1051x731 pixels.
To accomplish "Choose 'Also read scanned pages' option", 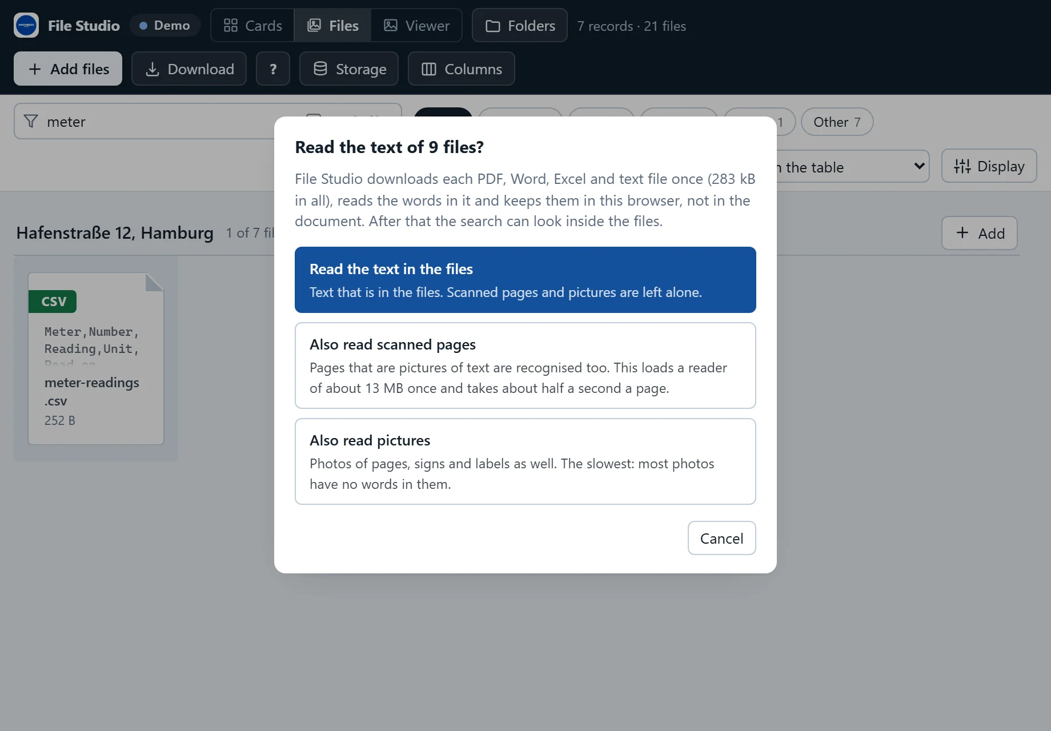I will [525, 365].
